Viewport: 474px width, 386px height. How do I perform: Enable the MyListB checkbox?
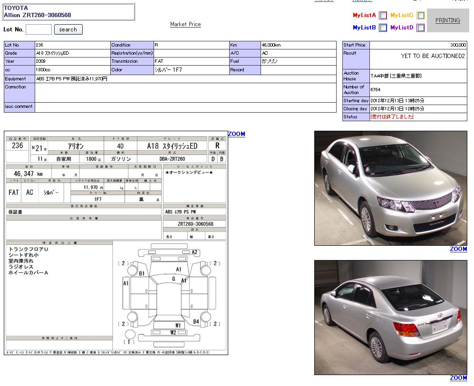383,28
